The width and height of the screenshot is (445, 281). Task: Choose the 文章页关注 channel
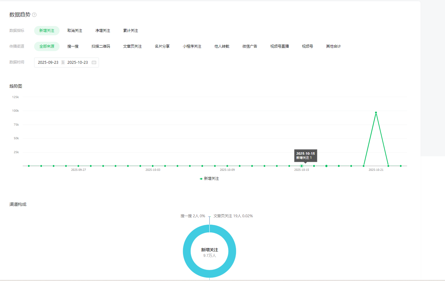132,46
